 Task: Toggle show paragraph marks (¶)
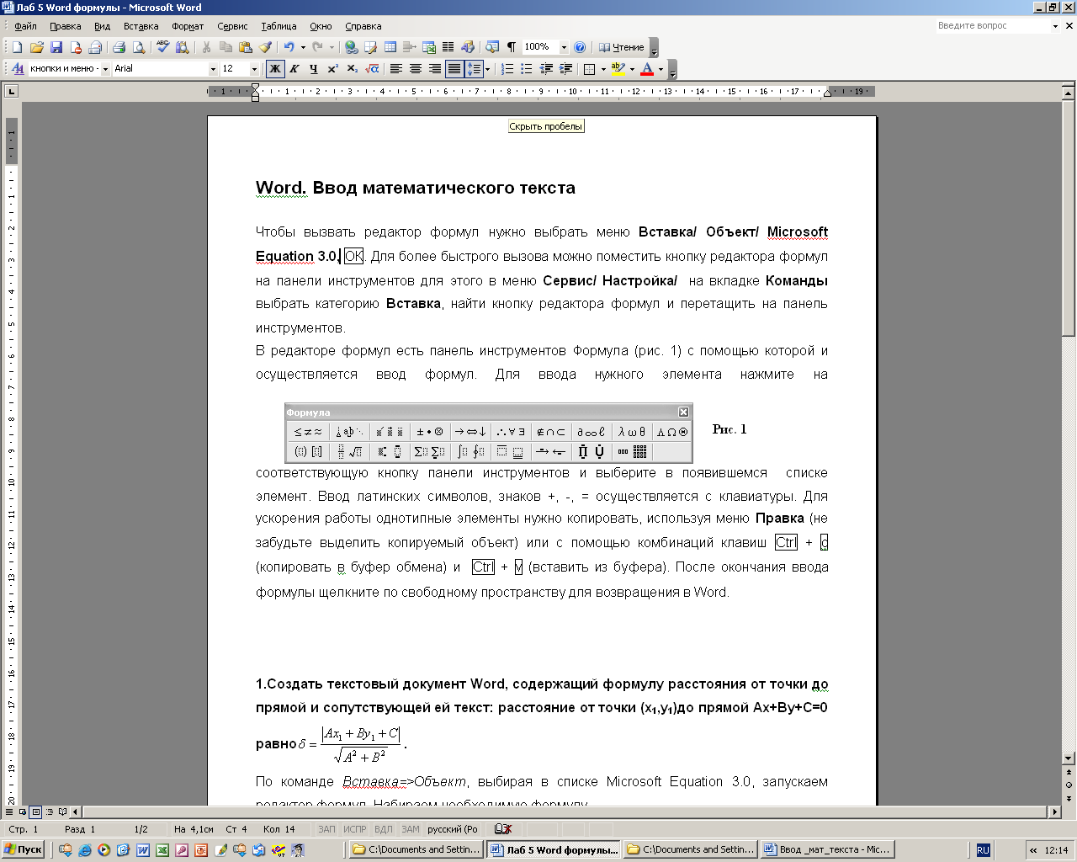click(511, 47)
